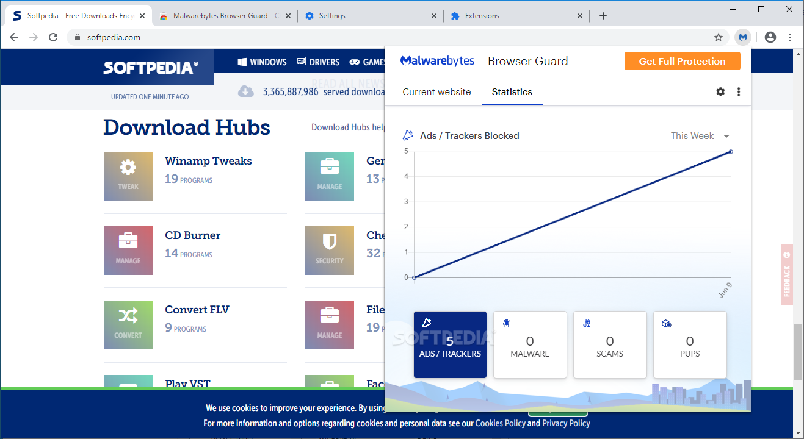Click Get Full Protection button
804x439 pixels.
[682, 61]
